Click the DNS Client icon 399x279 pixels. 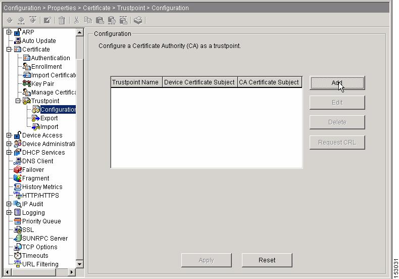point(18,161)
